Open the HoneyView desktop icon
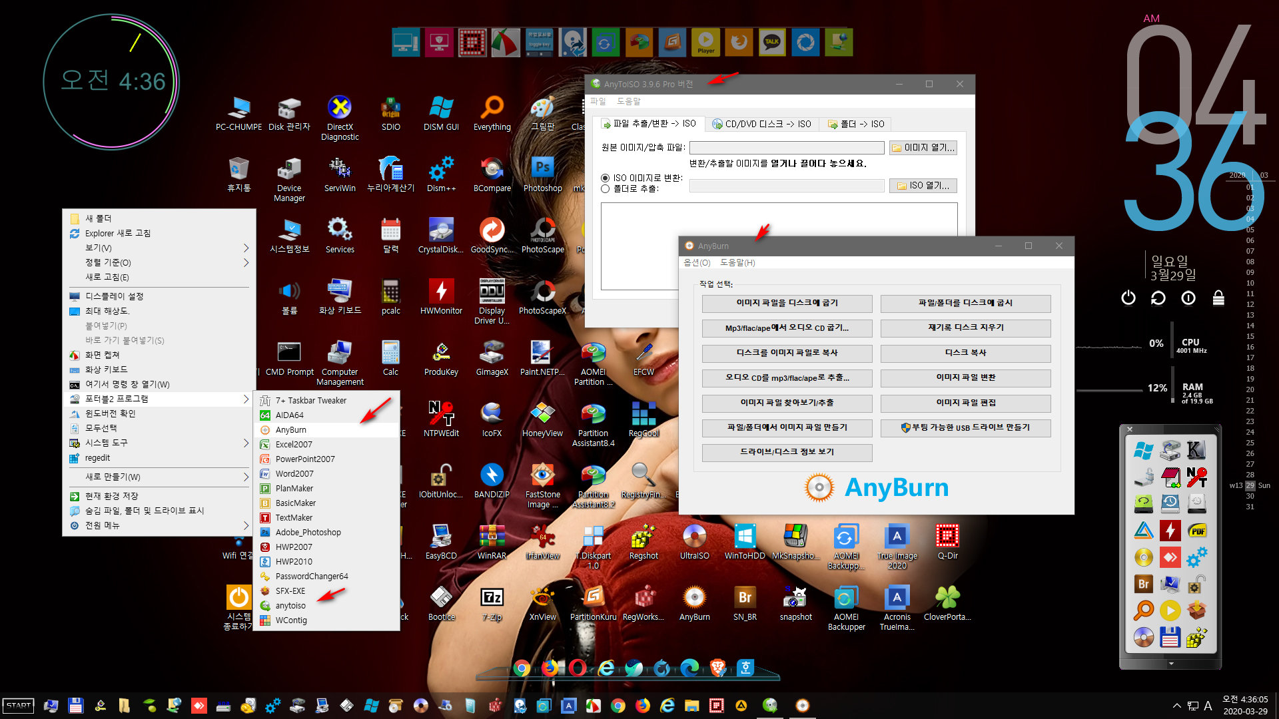The height and width of the screenshot is (719, 1279). [543, 419]
